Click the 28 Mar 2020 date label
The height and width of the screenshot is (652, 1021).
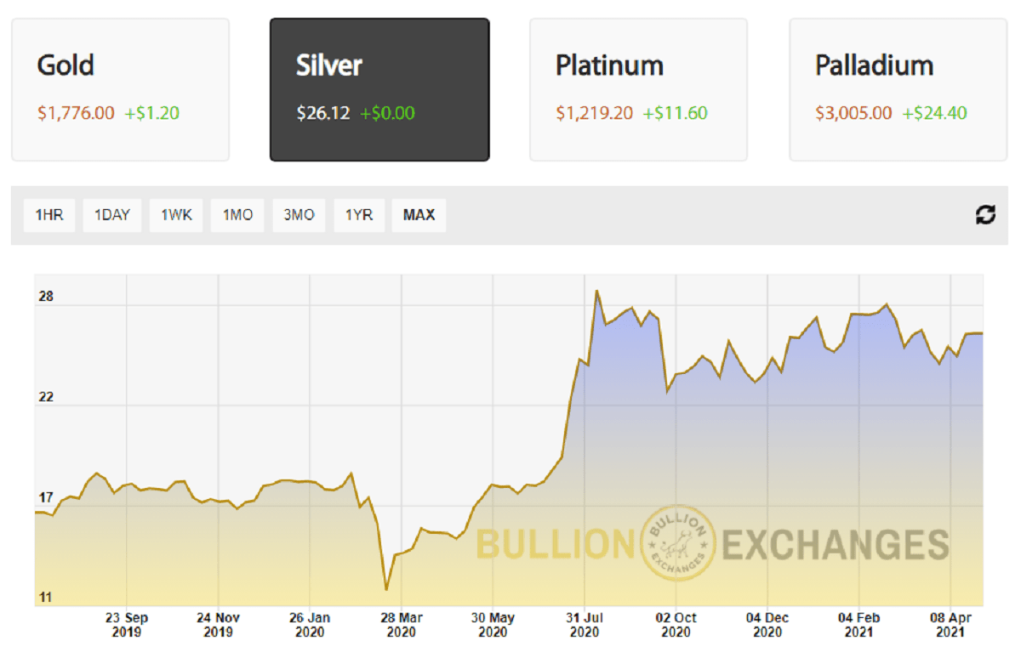click(402, 625)
